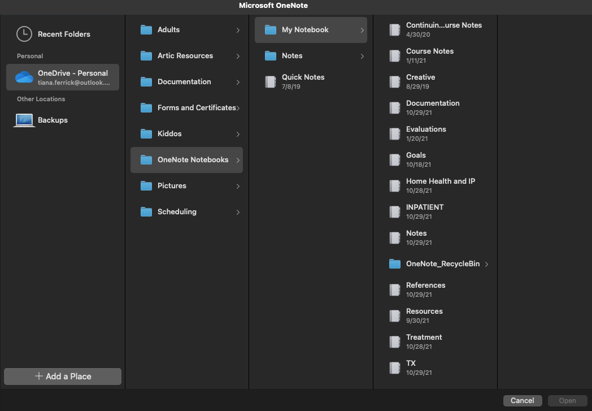The image size is (592, 411).
Task: Expand the Adults folder chevron
Action: coord(238,30)
